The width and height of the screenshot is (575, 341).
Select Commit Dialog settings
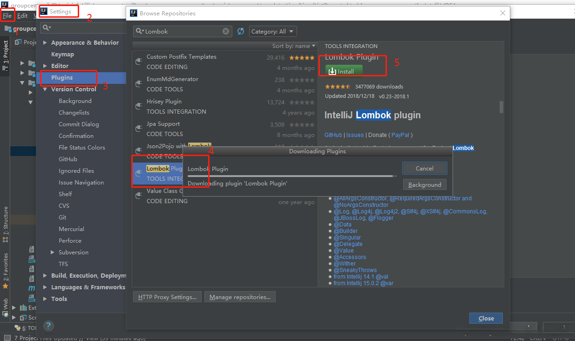(79, 124)
